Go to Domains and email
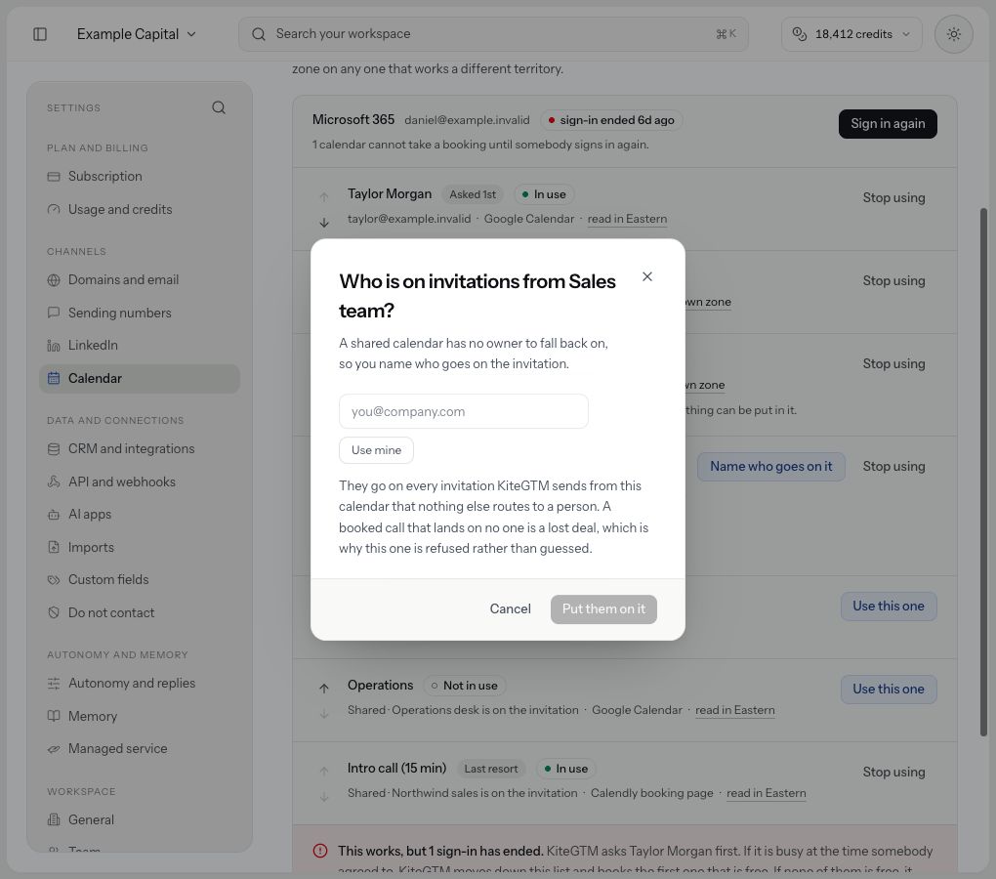This screenshot has height=879, width=996. [140, 280]
